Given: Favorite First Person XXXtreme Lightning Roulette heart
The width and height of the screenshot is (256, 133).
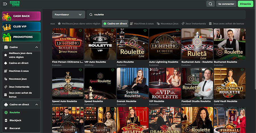Looking at the screenshot, I should [80, 31].
